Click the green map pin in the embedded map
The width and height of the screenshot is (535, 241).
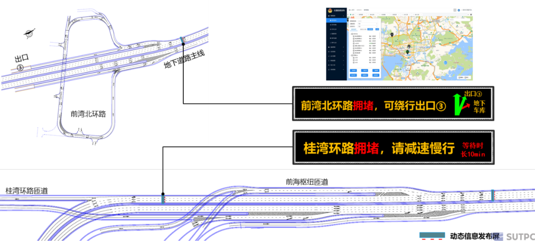pyautogui.click(x=407, y=52)
